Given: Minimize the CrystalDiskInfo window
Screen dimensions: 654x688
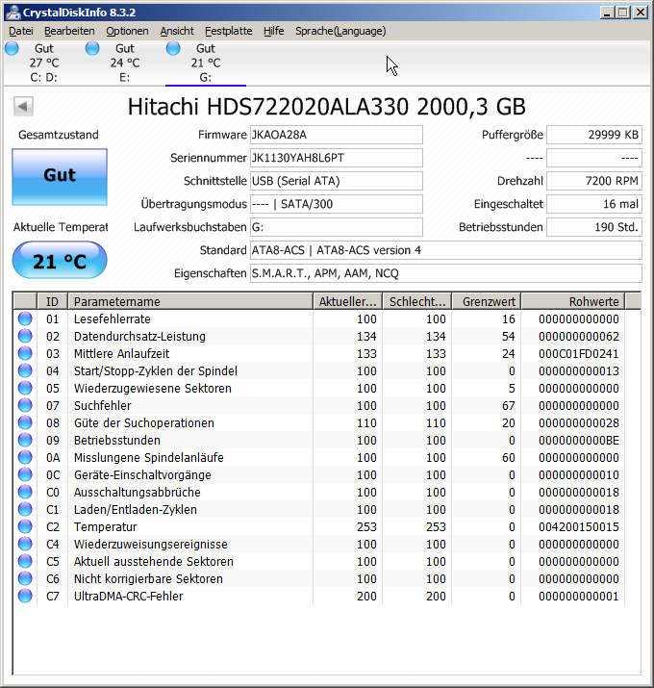Looking at the screenshot, I should pyautogui.click(x=607, y=13).
